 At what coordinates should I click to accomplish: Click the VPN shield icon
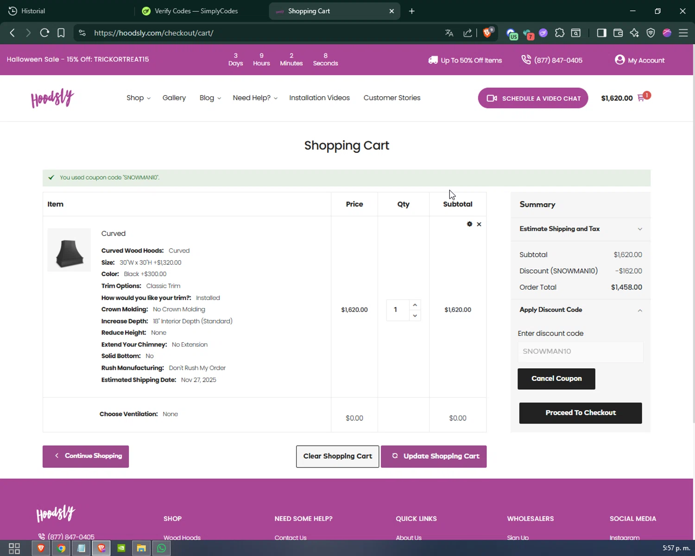point(651,33)
